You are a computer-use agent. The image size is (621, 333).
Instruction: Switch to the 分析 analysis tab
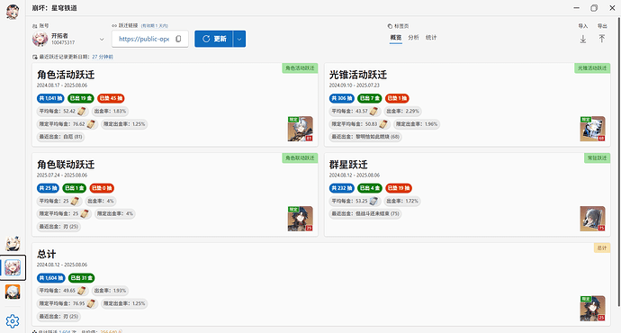click(413, 37)
